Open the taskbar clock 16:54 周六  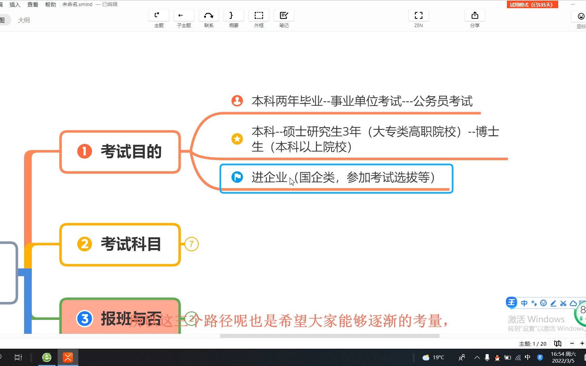coord(563,357)
